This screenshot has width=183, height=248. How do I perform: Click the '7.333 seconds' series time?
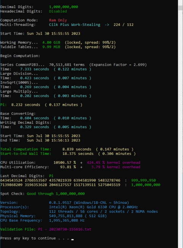coord(35,69)
